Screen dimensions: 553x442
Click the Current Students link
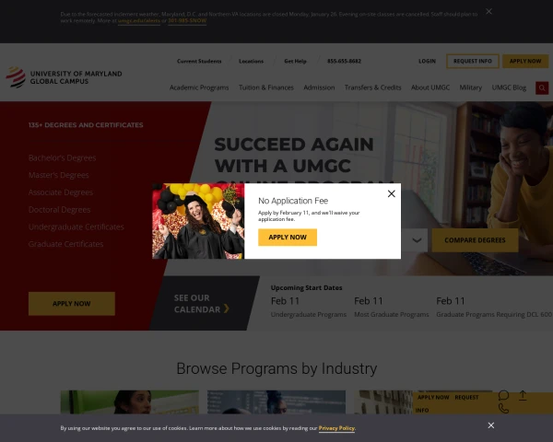199,61
